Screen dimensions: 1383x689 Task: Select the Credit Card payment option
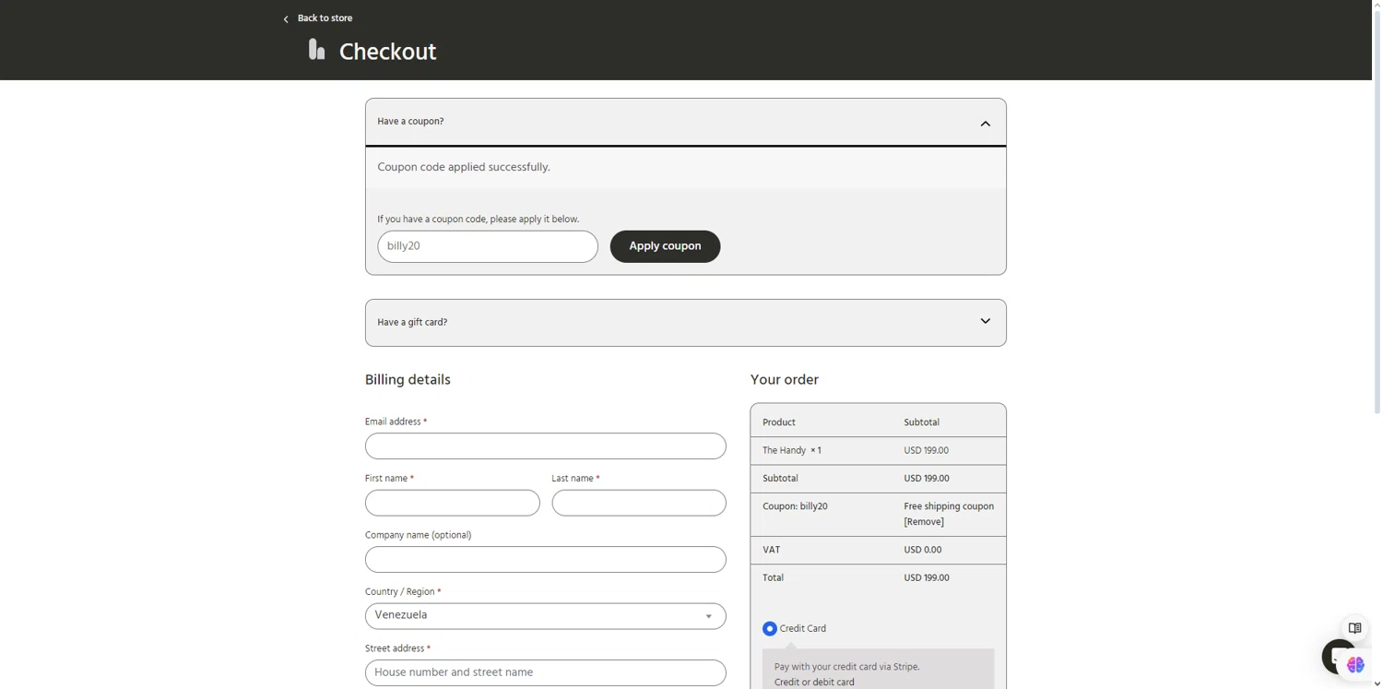(x=770, y=629)
